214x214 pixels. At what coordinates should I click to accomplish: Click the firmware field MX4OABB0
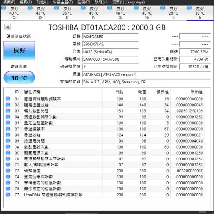110,36
